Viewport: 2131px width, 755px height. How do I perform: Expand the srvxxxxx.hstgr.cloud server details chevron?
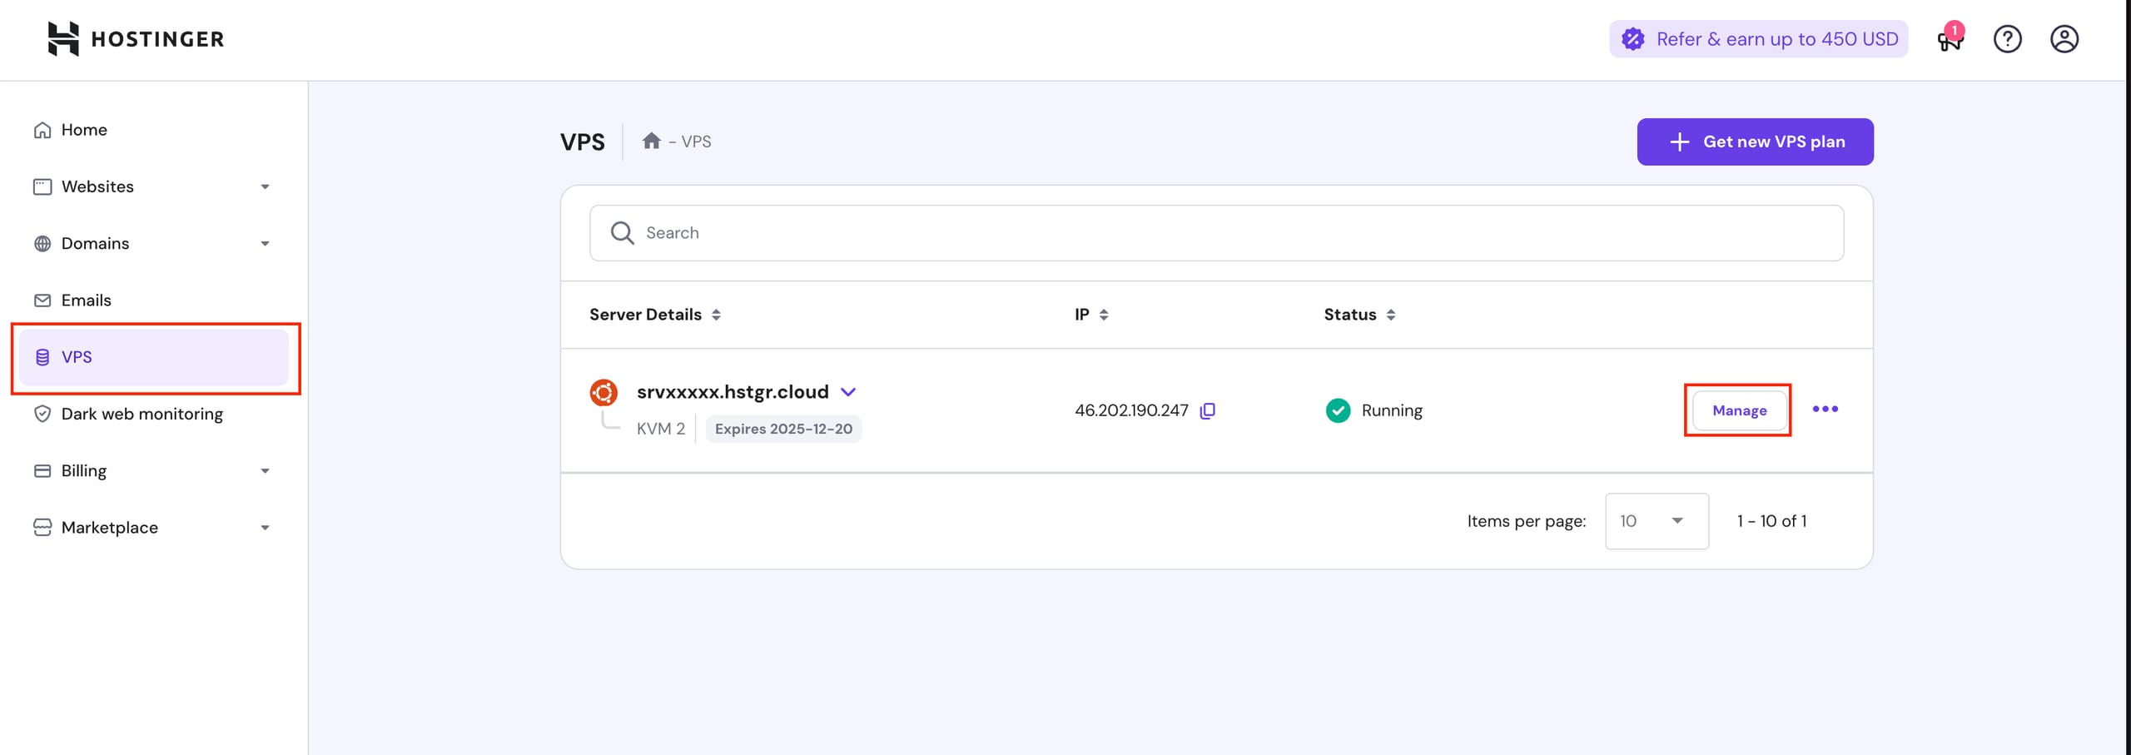click(x=848, y=392)
